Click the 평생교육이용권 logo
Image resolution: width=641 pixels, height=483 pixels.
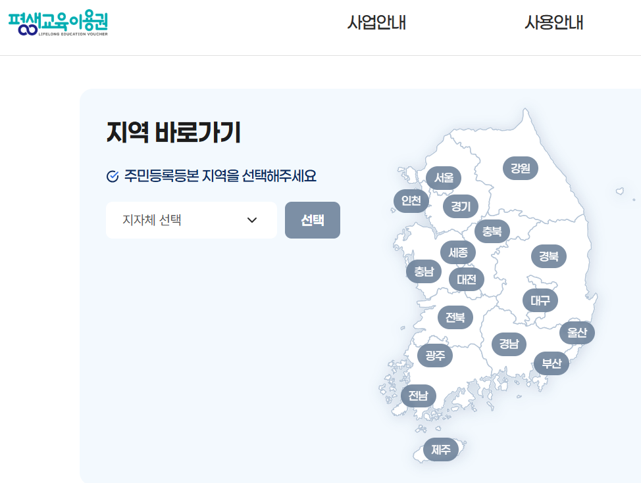click(58, 22)
